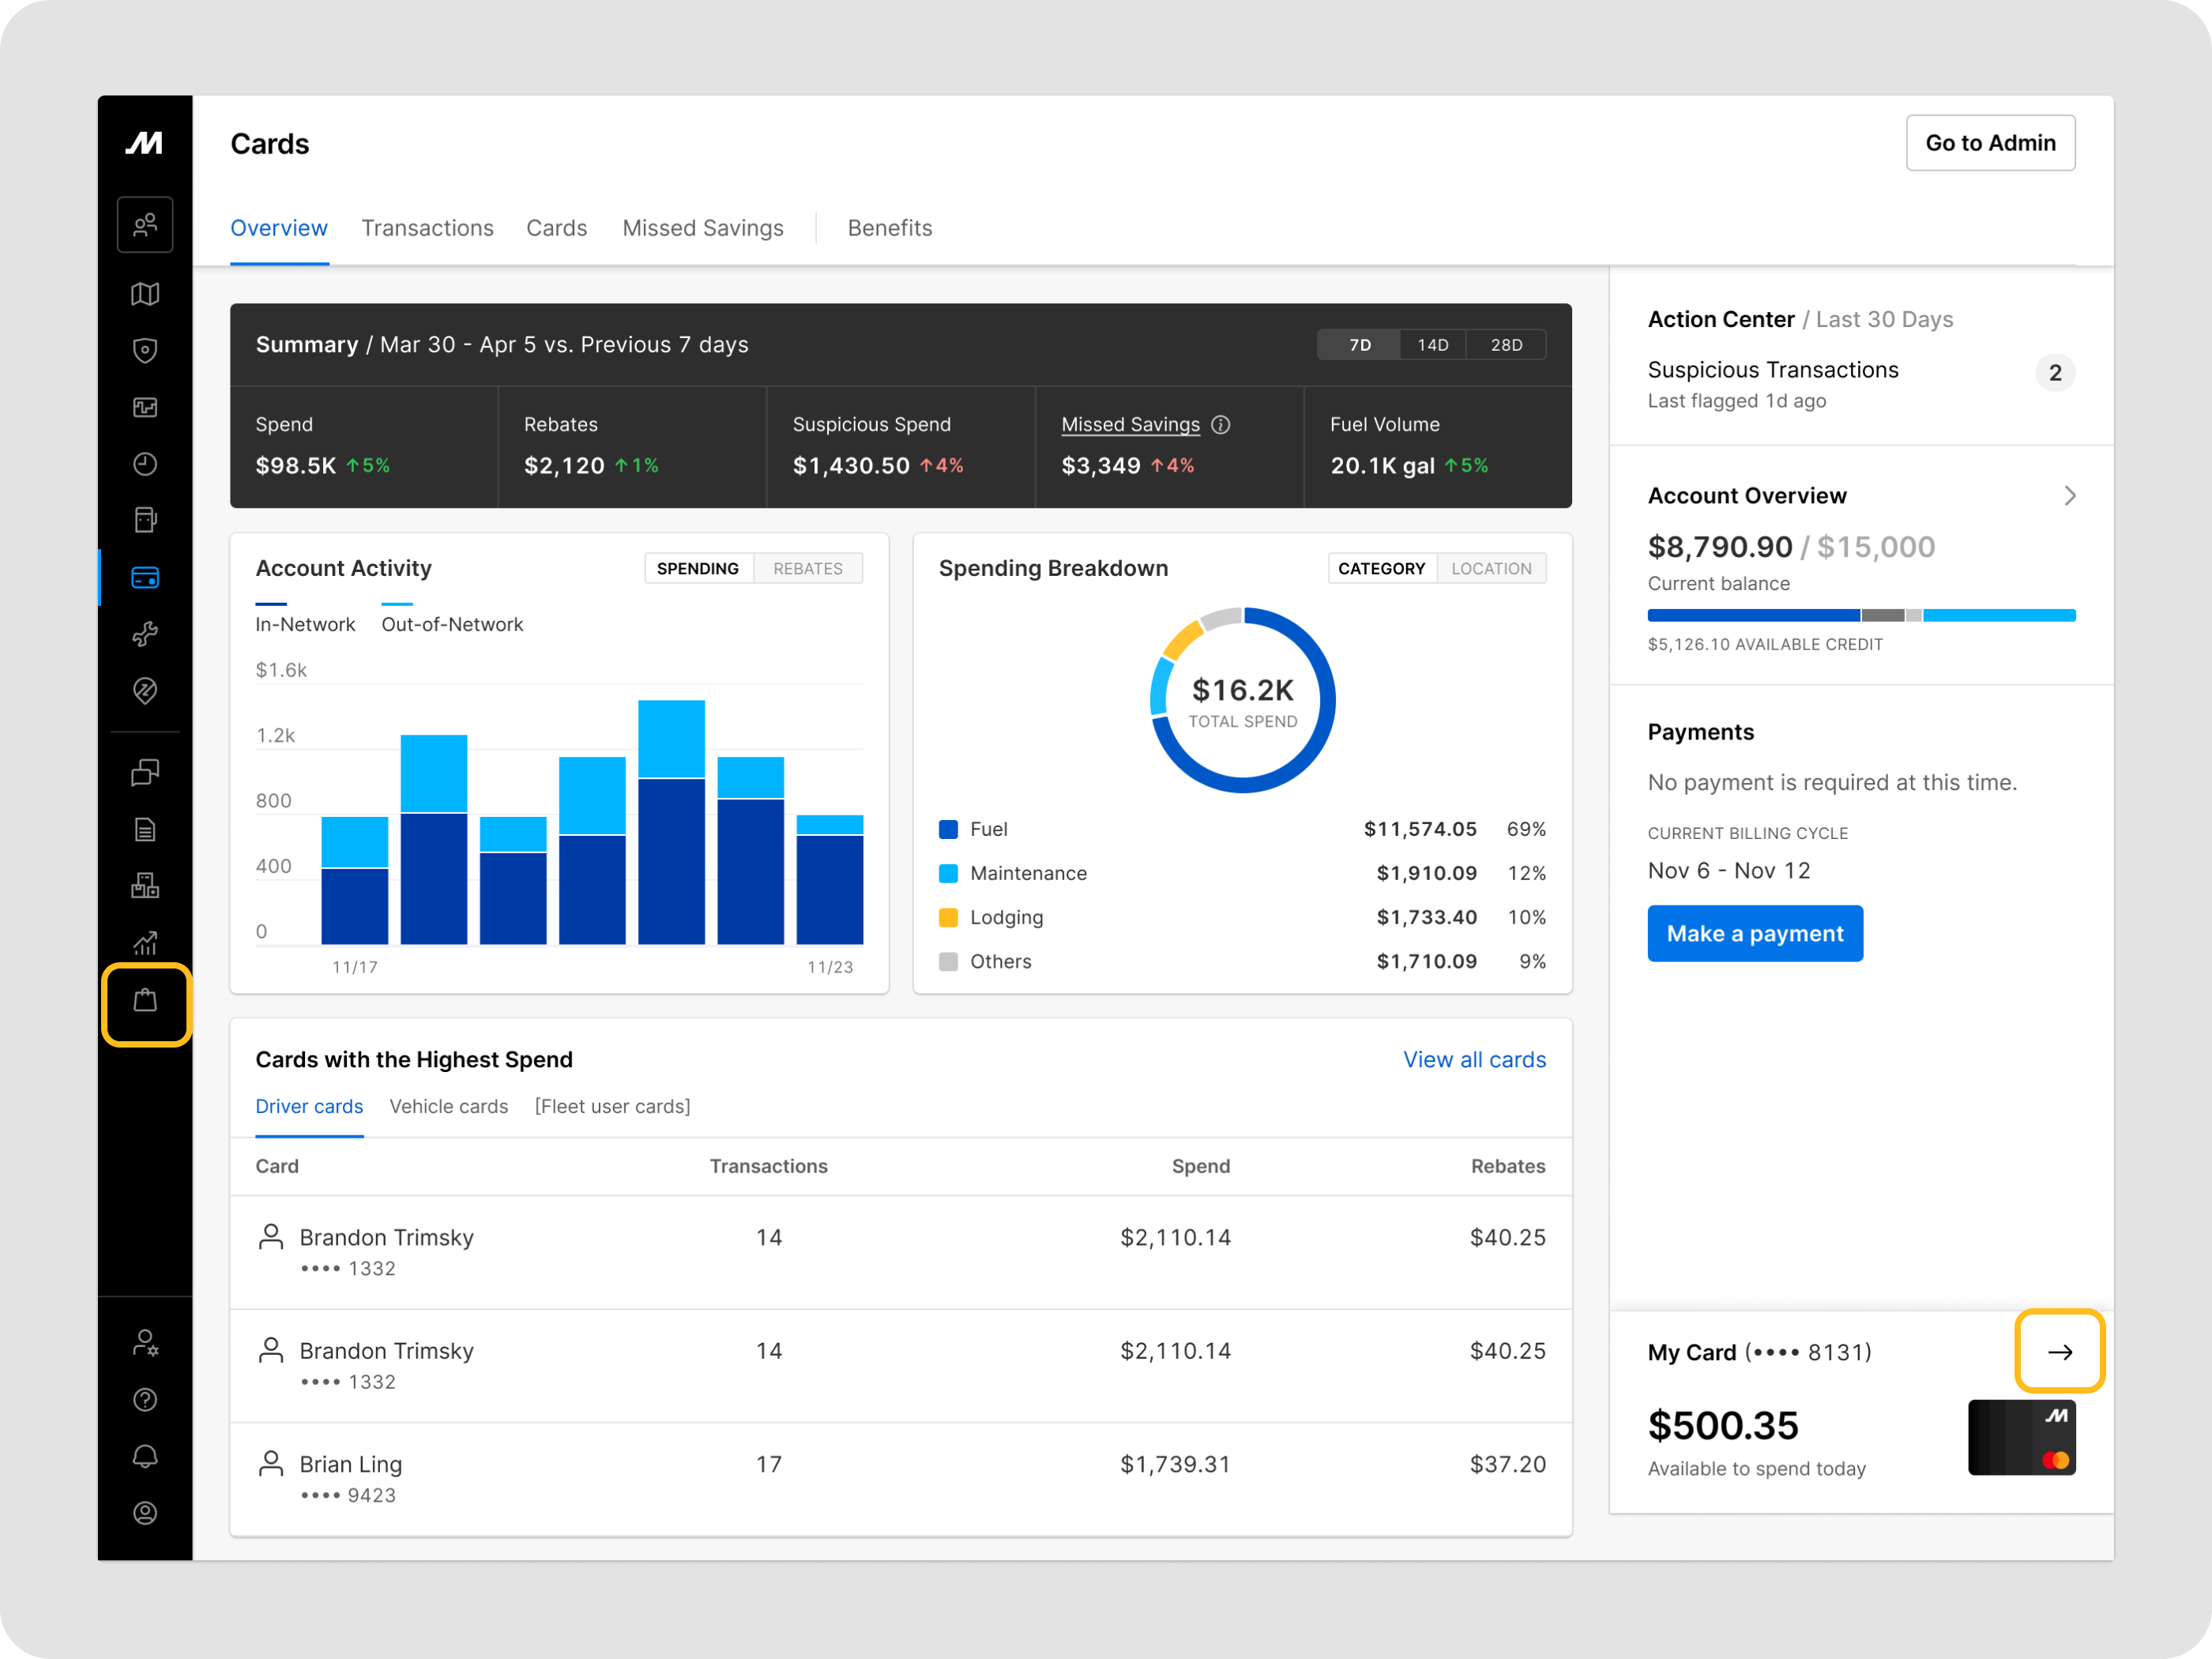2212x1659 pixels.
Task: Open the notifications bell icon
Action: pyautogui.click(x=145, y=1456)
